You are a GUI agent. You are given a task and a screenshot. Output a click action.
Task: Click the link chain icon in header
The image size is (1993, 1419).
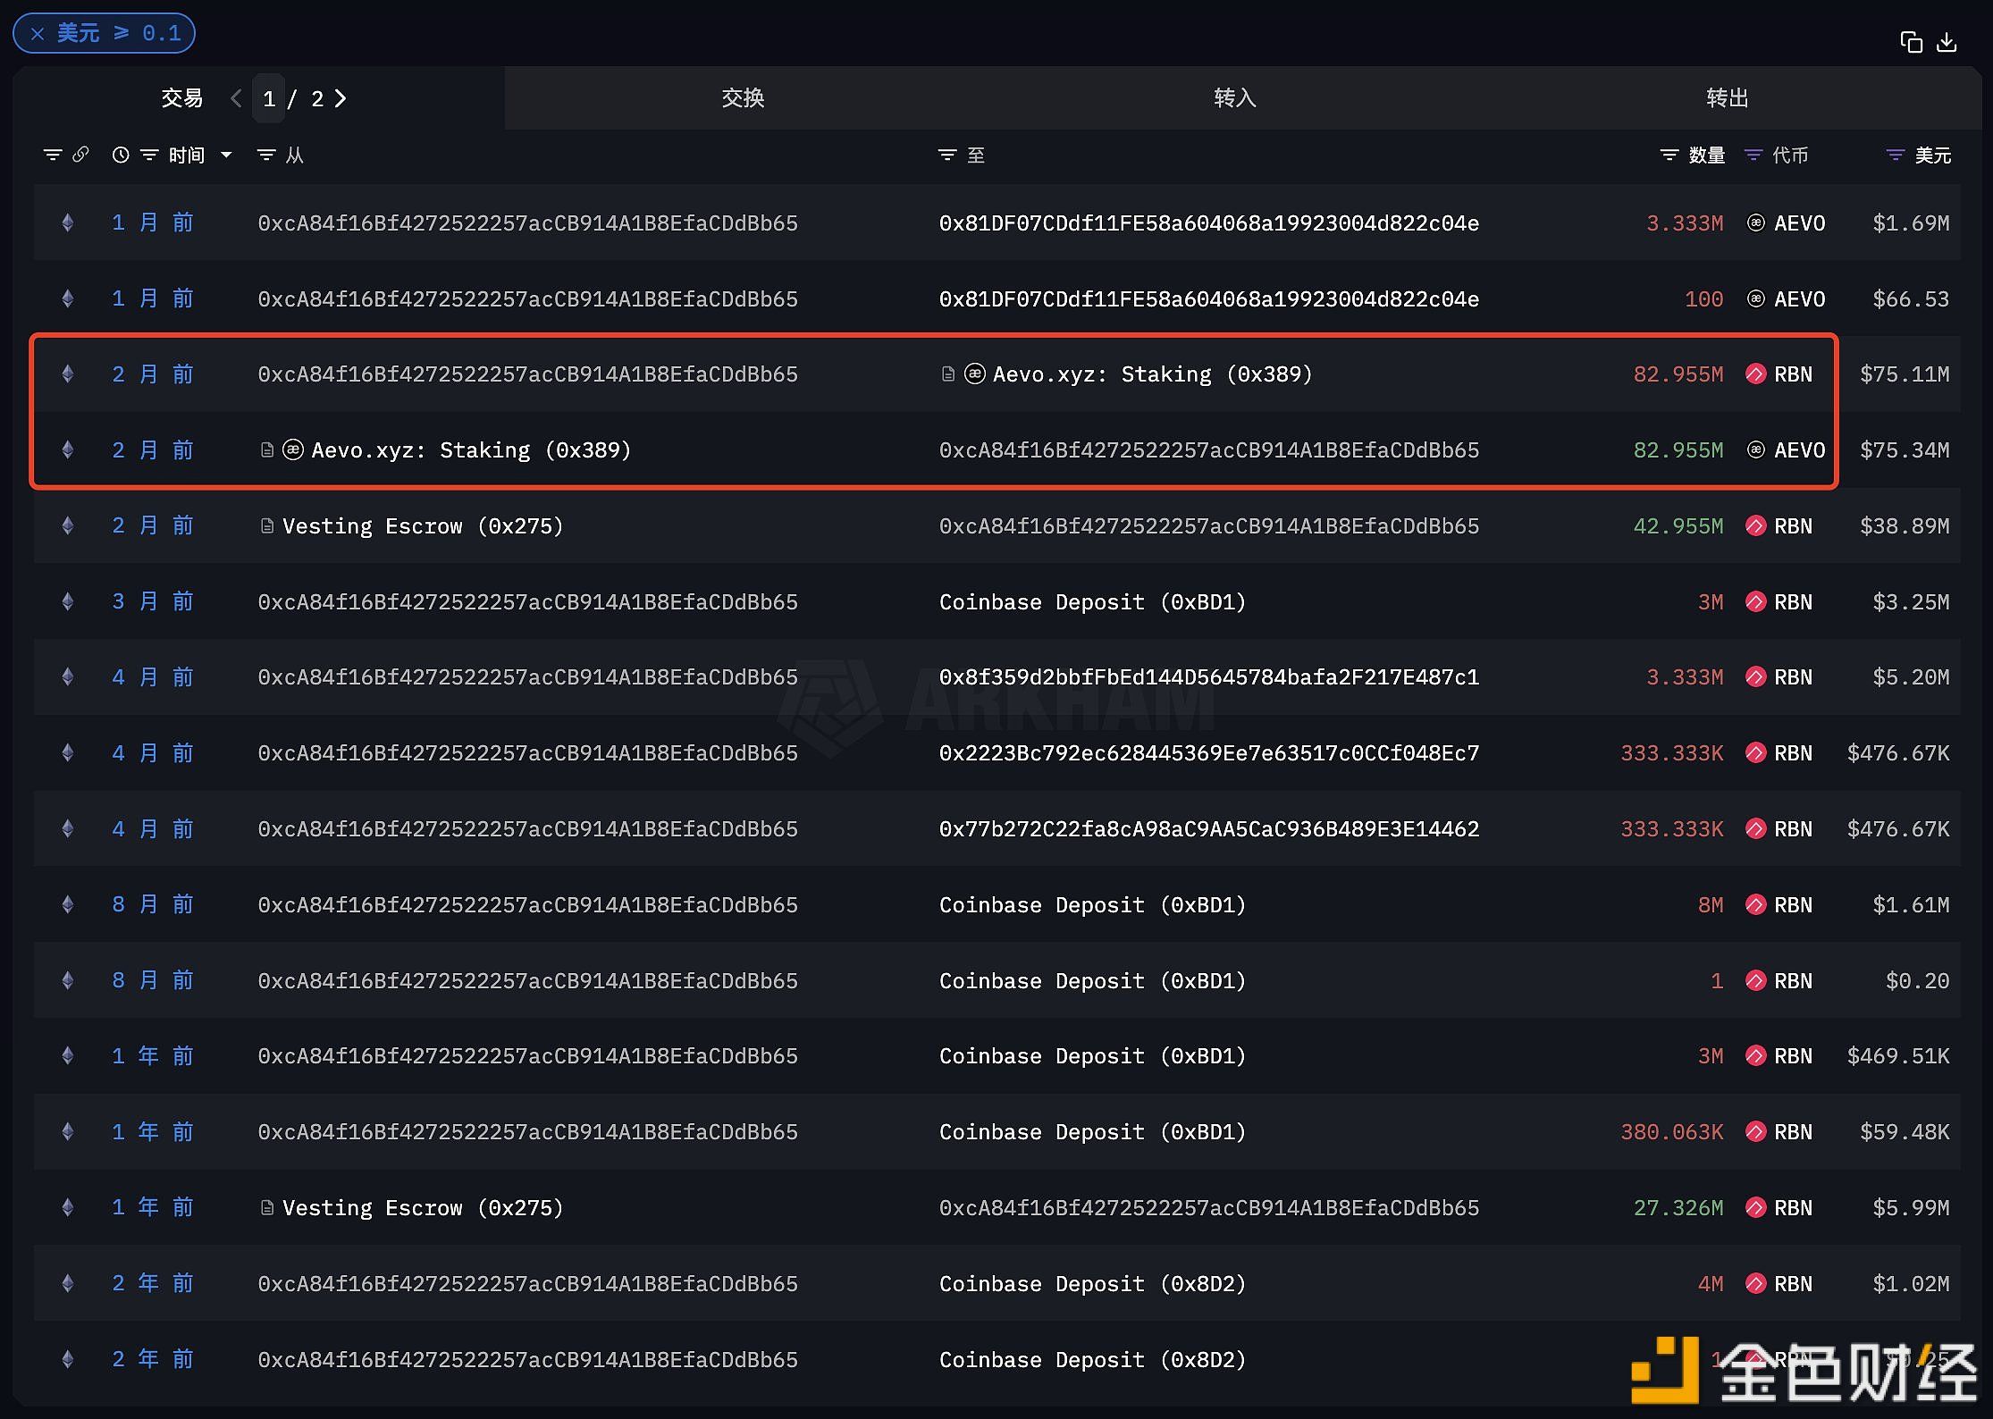[80, 155]
